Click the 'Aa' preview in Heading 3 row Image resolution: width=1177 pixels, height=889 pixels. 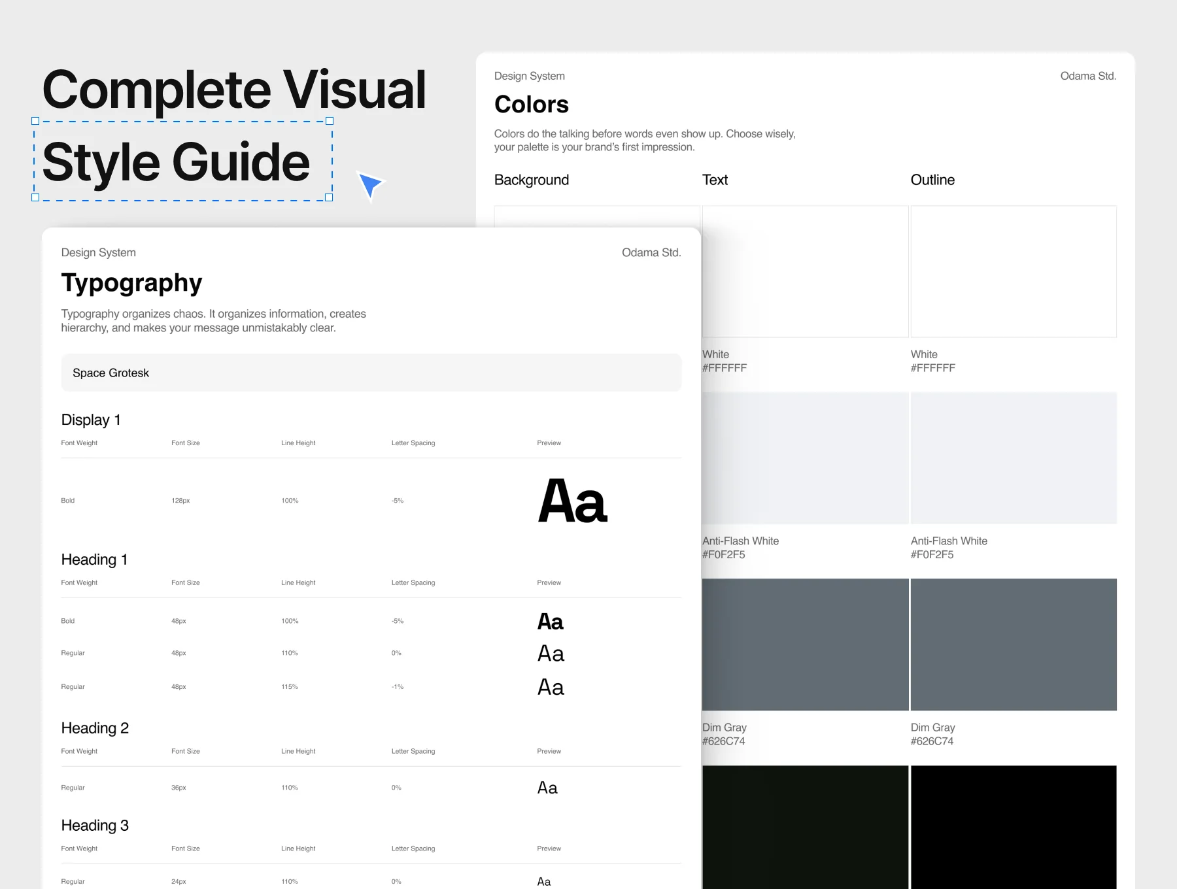click(x=544, y=882)
